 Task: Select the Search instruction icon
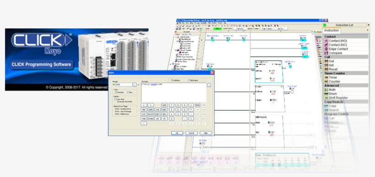(326, 110)
